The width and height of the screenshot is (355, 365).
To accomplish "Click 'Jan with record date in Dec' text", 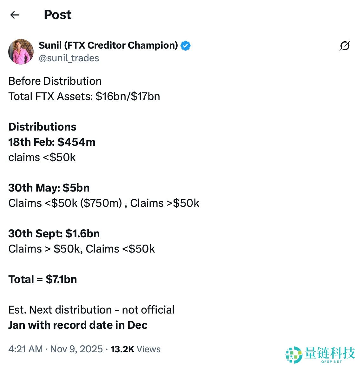I will pyautogui.click(x=78, y=325).
